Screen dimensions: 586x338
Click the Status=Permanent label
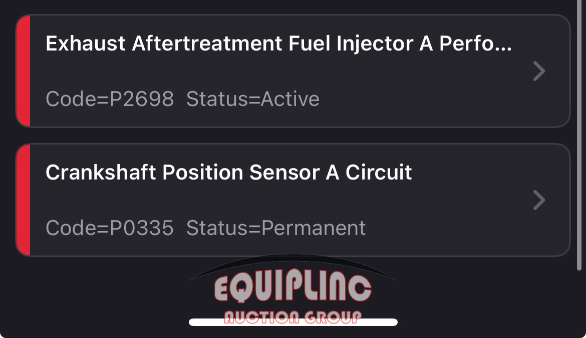tap(275, 228)
